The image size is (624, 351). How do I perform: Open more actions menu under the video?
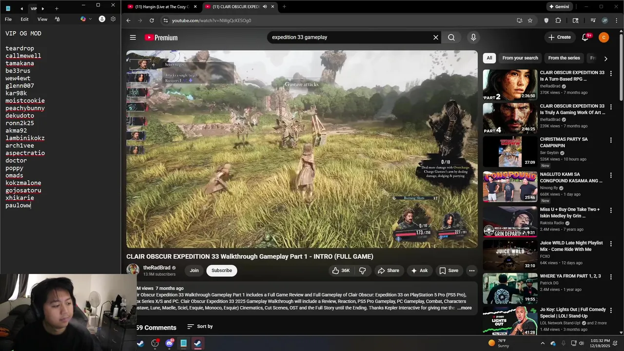471,271
